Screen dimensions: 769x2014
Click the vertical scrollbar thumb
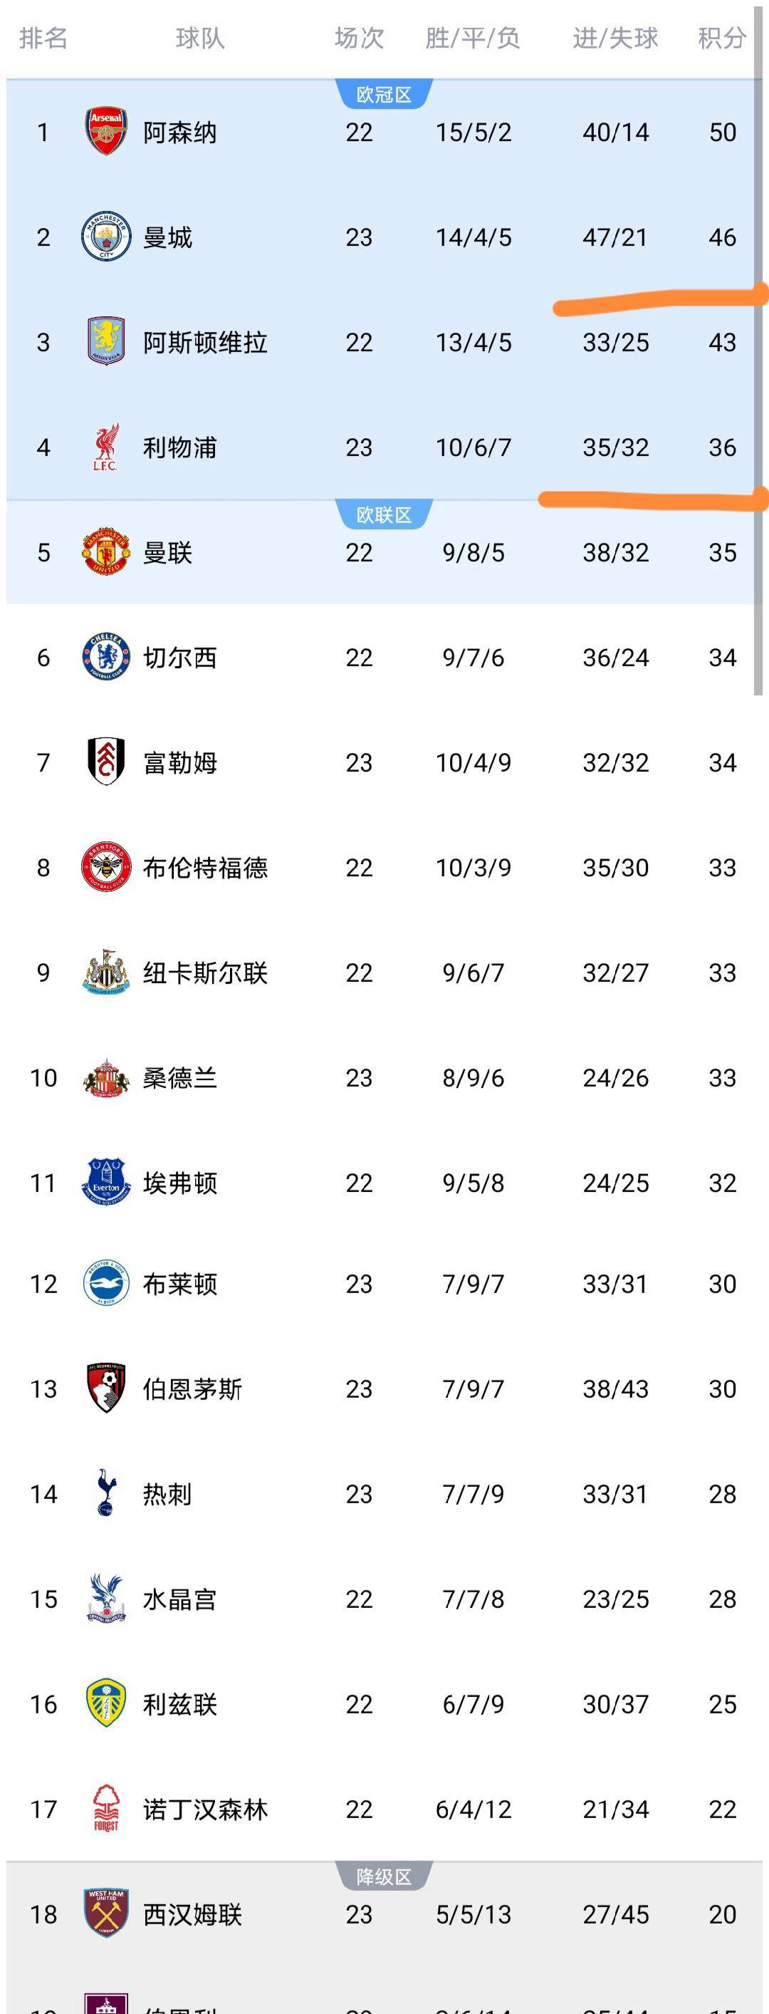tap(758, 352)
